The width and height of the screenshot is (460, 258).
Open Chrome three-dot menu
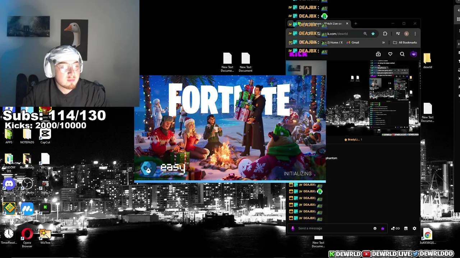pyautogui.click(x=415, y=34)
